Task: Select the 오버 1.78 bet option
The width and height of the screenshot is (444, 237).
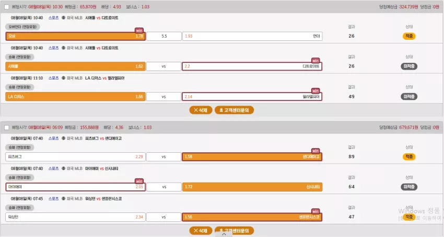Action: pyautogui.click(x=75, y=36)
